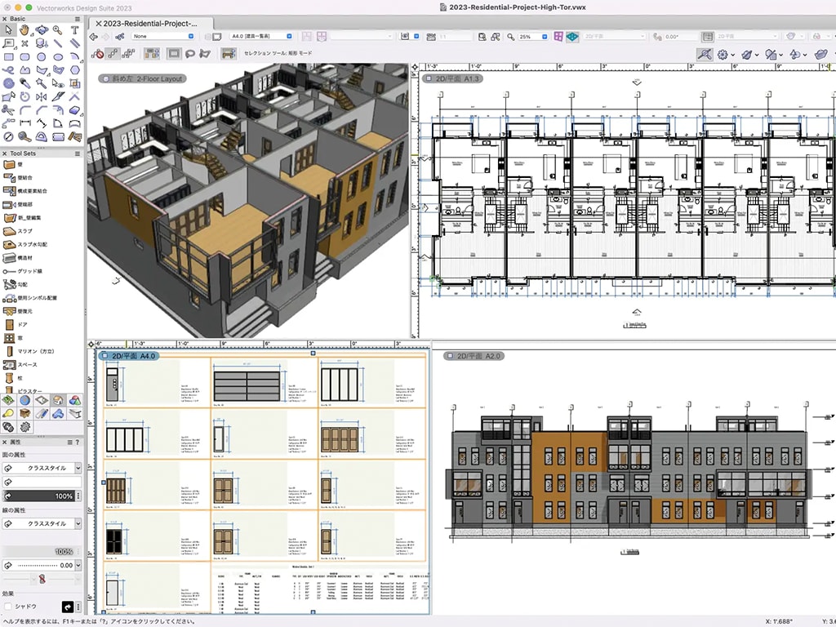Screen dimensions: 836x627
Task: Toggle the 2-Floor Layout pane checkbox
Action: [104, 79]
